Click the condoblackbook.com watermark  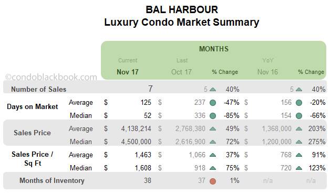(51, 77)
